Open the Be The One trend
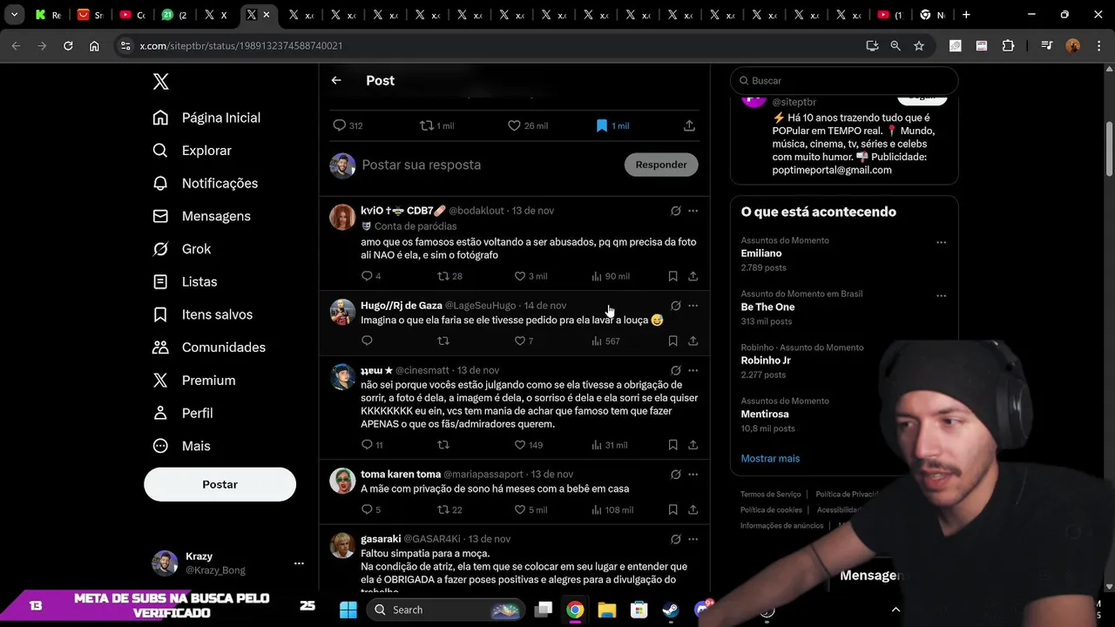1115x627 pixels. tap(767, 307)
